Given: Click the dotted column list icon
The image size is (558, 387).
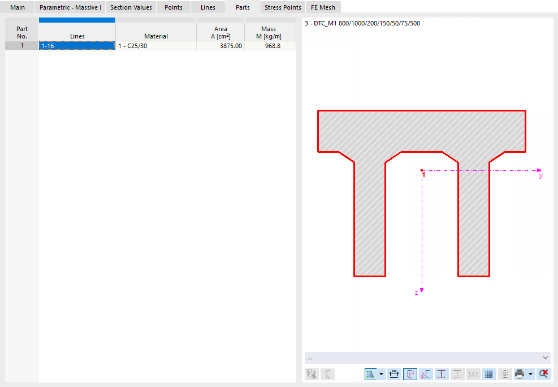Looking at the screenshot, I should [x=505, y=374].
